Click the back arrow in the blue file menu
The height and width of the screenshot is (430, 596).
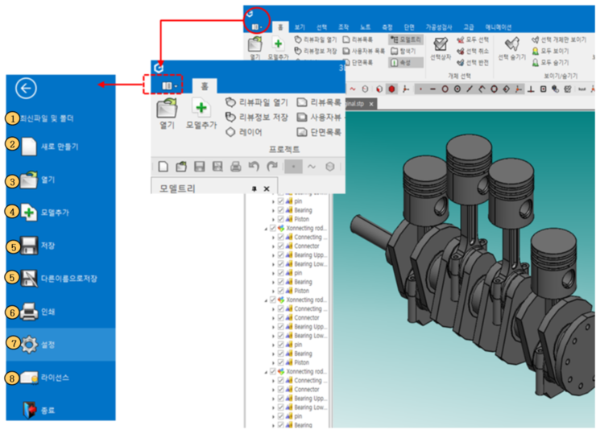(26, 89)
